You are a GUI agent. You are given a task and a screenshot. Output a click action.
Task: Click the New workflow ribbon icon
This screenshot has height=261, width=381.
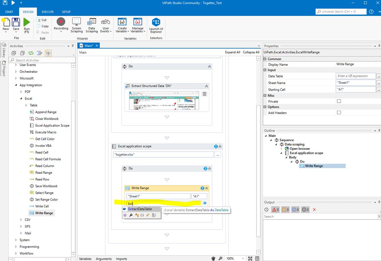pyautogui.click(x=6, y=23)
